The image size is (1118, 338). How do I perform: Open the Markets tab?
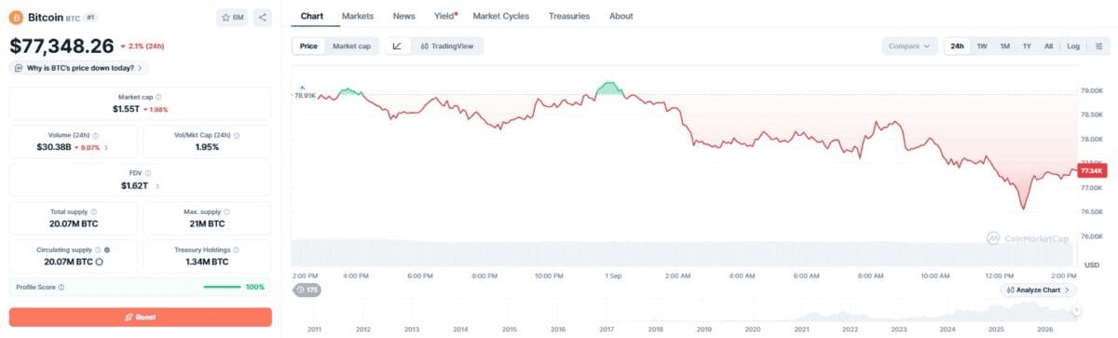[358, 16]
